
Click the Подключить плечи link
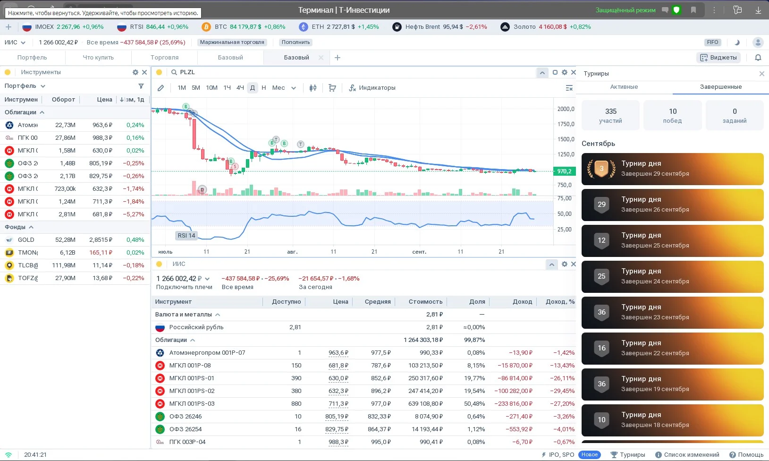(184, 287)
